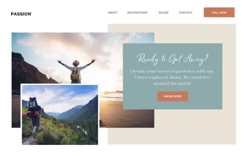
Task: Open the BLOGS nav link
Action: tap(164, 13)
